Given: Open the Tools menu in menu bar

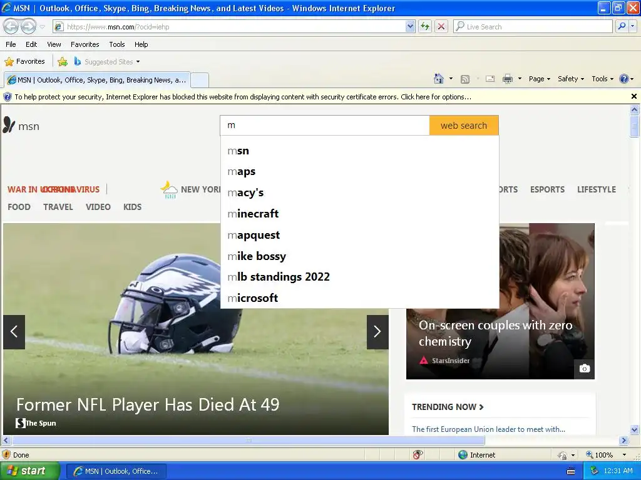Looking at the screenshot, I should pyautogui.click(x=117, y=44).
